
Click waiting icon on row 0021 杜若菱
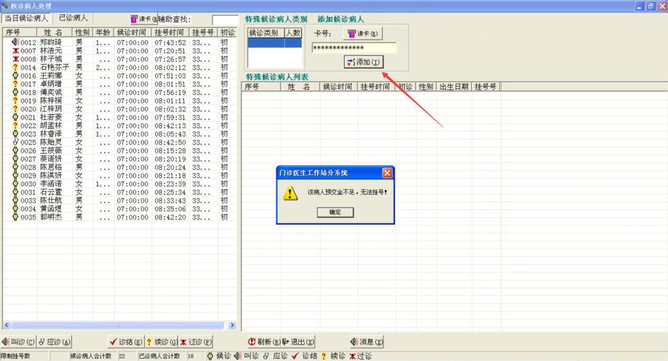coord(15,117)
